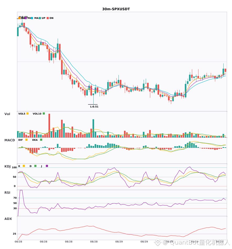Click the DN legend label
This screenshot has height=249, width=232.
coord(51,18)
